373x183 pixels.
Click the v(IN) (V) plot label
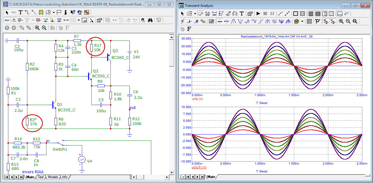click(x=197, y=99)
